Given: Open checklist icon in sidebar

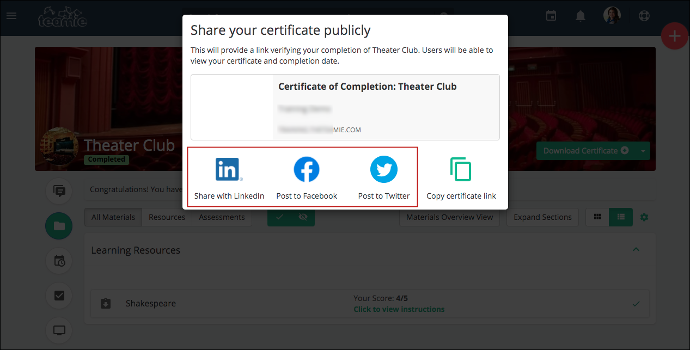Looking at the screenshot, I should pos(59,296).
